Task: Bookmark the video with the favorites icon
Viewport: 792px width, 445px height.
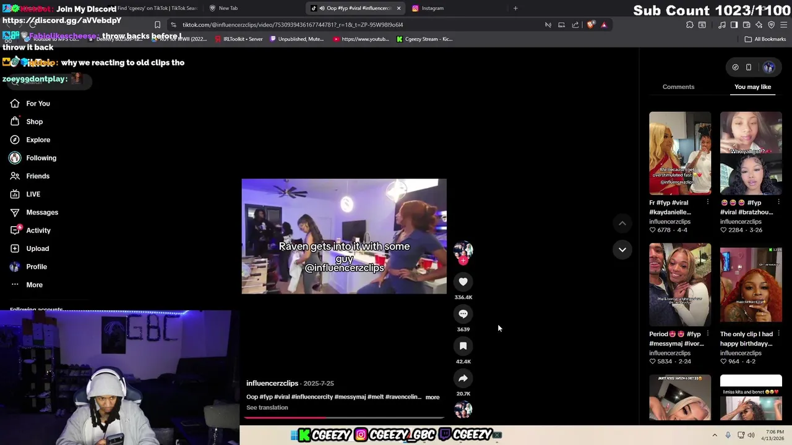Action: [x=463, y=346]
